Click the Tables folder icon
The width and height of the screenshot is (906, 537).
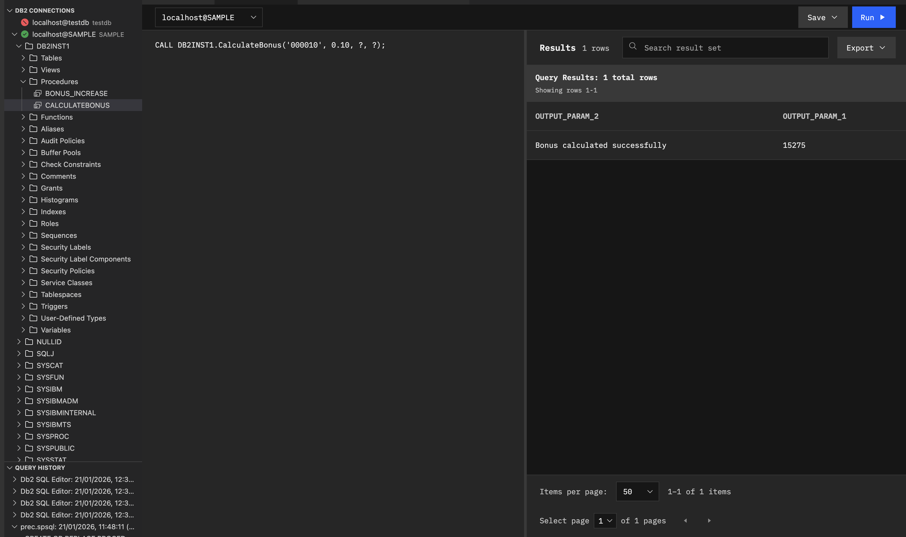coord(33,58)
